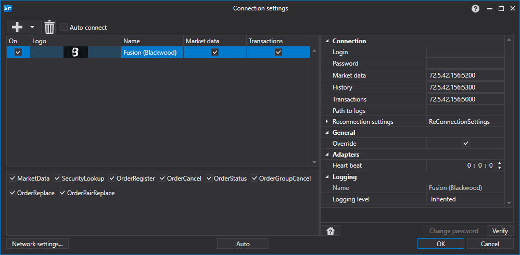This screenshot has height=255, width=520.
Task: Toggle the Override checkbox
Action: click(x=466, y=144)
